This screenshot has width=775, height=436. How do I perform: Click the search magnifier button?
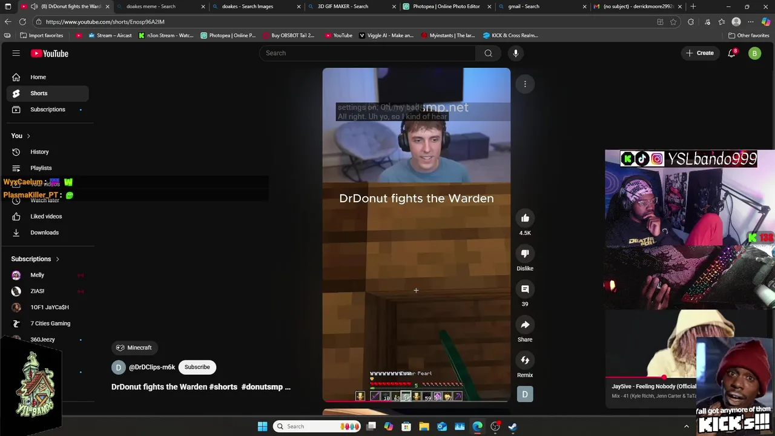488,53
